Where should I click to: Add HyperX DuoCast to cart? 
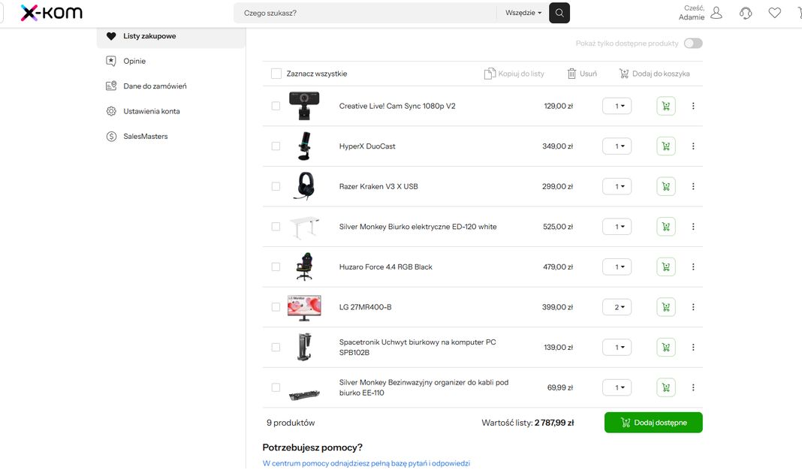tap(665, 146)
